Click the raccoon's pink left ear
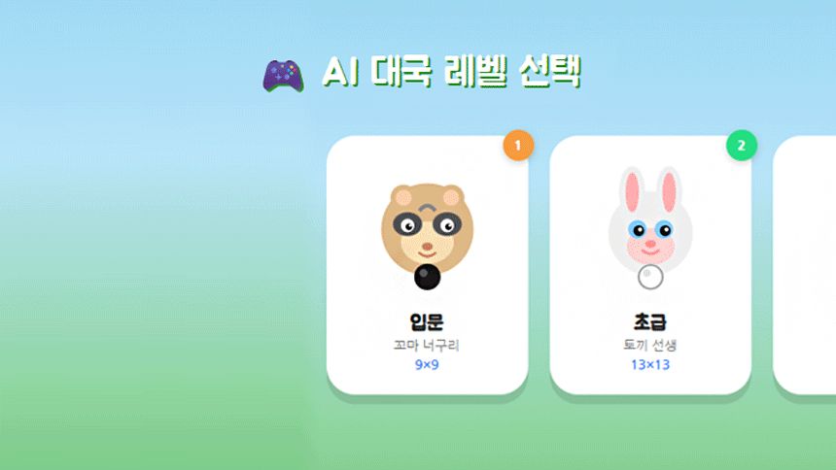 [403, 198]
